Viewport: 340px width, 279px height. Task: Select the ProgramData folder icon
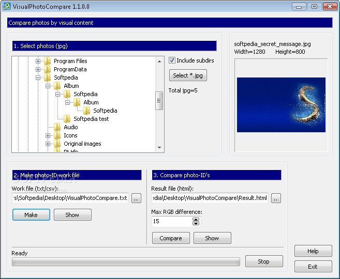tap(47, 69)
